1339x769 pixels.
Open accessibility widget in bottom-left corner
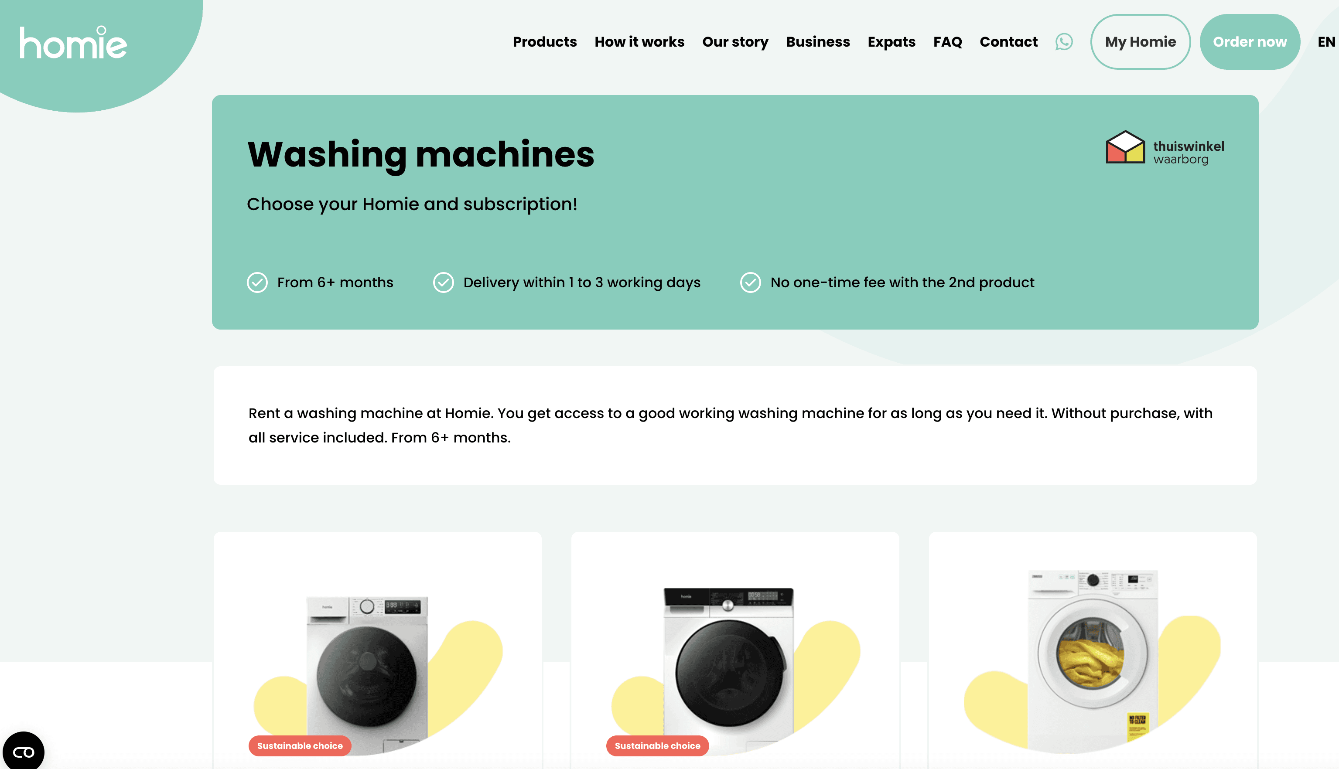click(23, 751)
